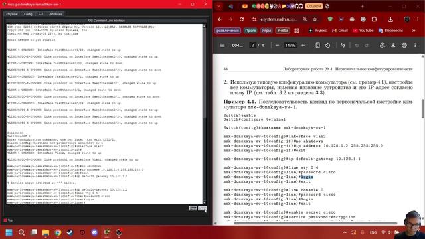
Task: Click the CLI vertical scrollbar
Action: click(x=204, y=114)
